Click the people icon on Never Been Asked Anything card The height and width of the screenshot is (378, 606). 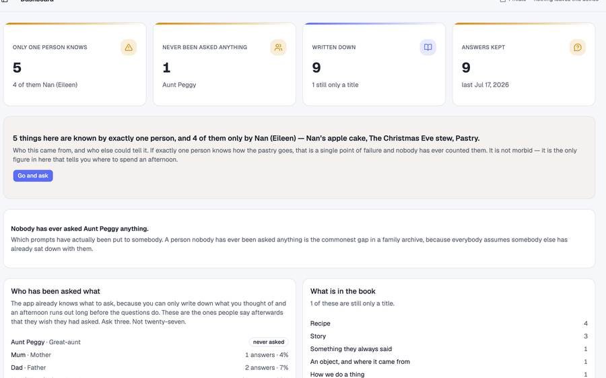pos(278,47)
